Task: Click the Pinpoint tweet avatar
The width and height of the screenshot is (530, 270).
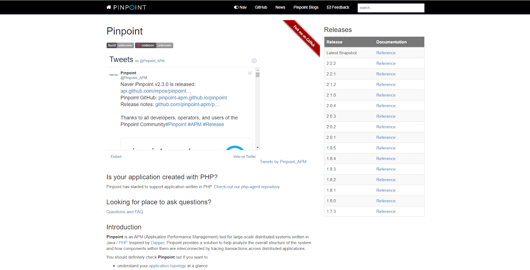Action: pos(114,75)
